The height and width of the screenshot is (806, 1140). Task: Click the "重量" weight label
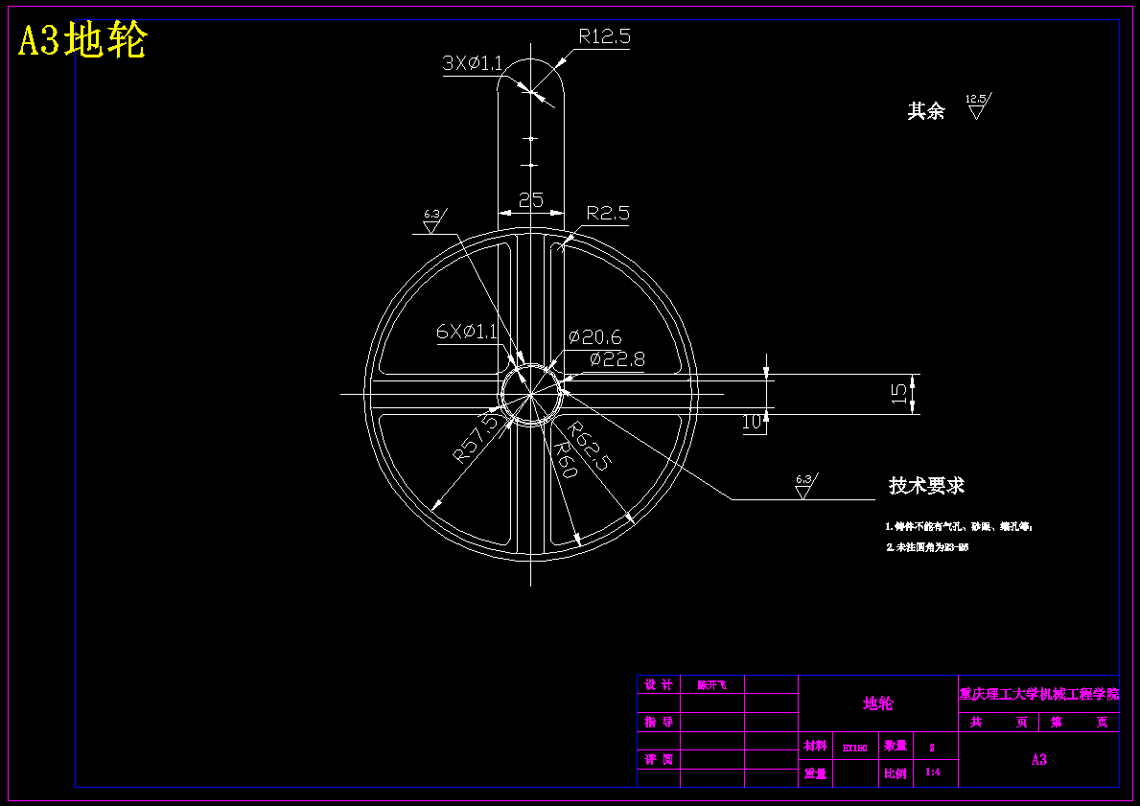coord(815,774)
